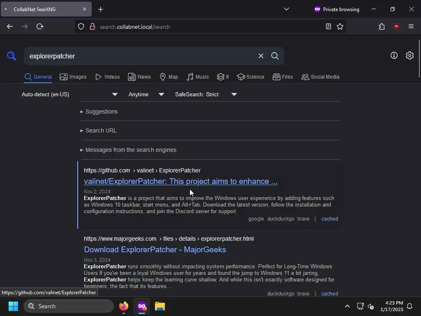Screen dimensions: 421x316
Task: Click the SearXNG logo magnifier icon
Action: click(12, 56)
